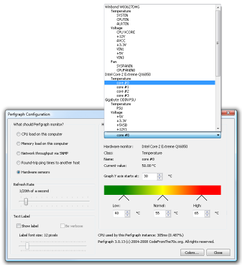Select core #1 temperature sensor
242x265 pixels.
coord(123,87)
